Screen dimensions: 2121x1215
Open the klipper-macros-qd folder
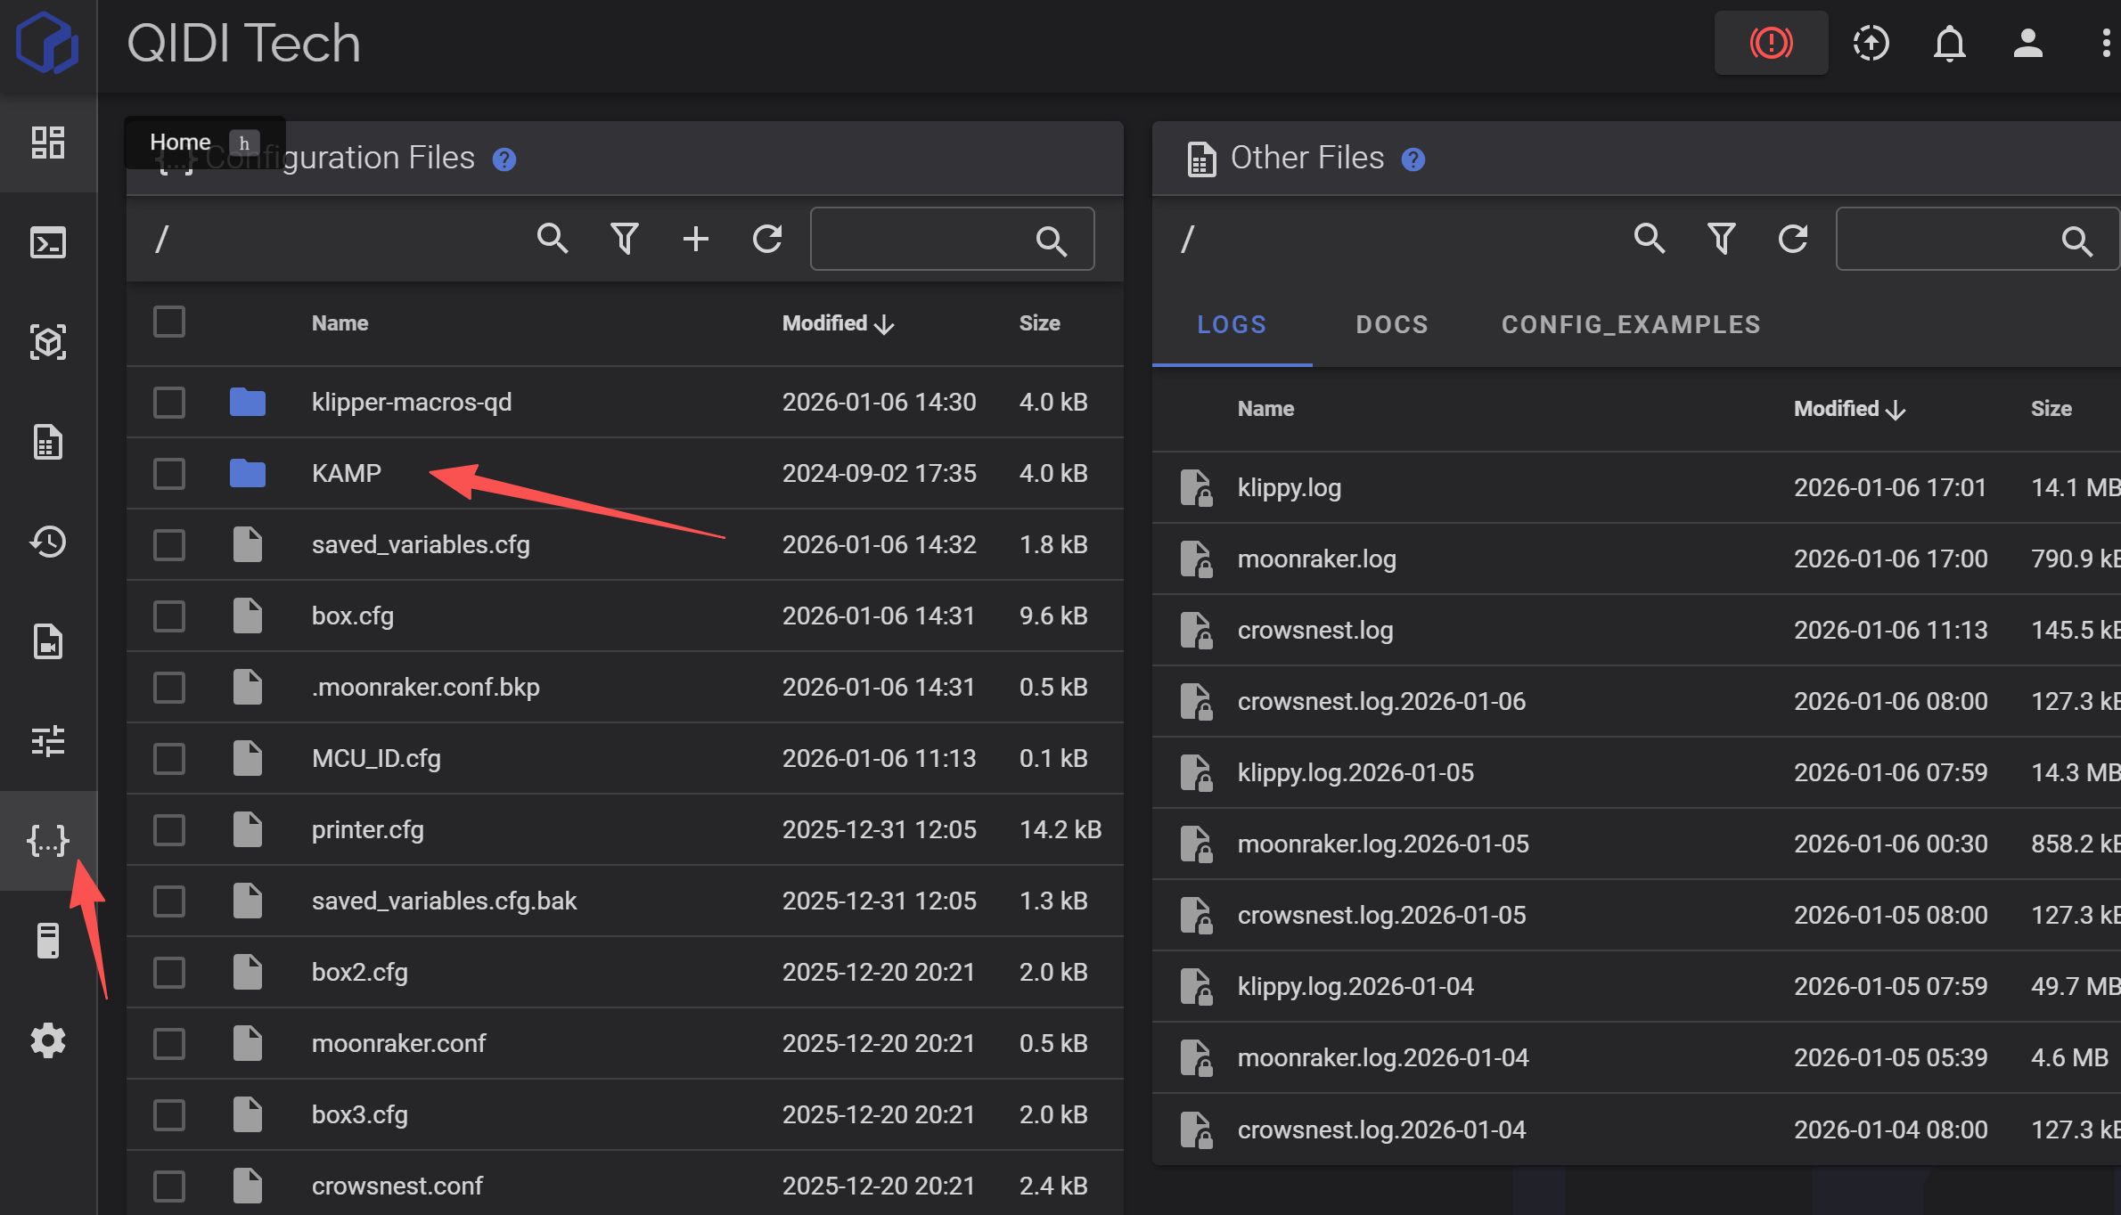[x=412, y=403]
